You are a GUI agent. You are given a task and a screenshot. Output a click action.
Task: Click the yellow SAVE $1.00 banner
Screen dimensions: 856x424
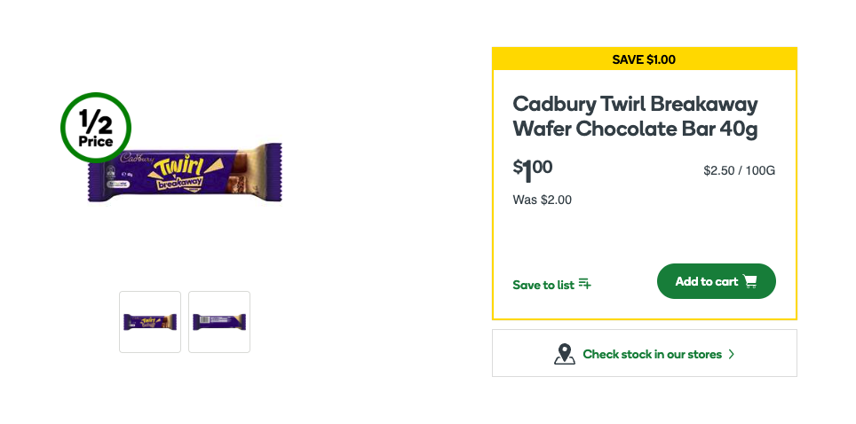click(x=644, y=59)
